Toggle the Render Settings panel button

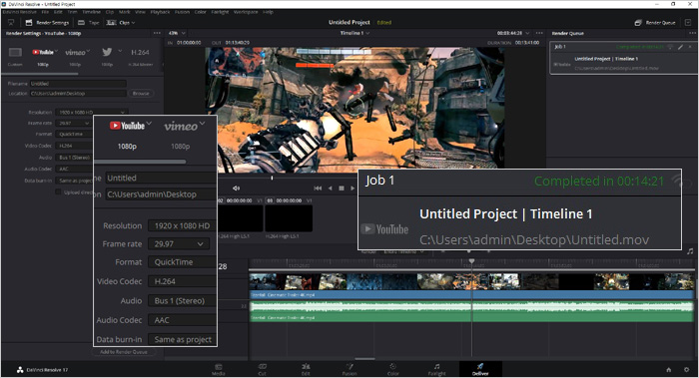(x=47, y=23)
